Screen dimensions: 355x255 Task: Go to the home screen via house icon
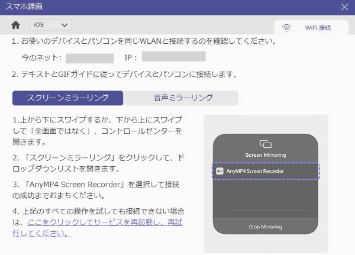[15, 25]
